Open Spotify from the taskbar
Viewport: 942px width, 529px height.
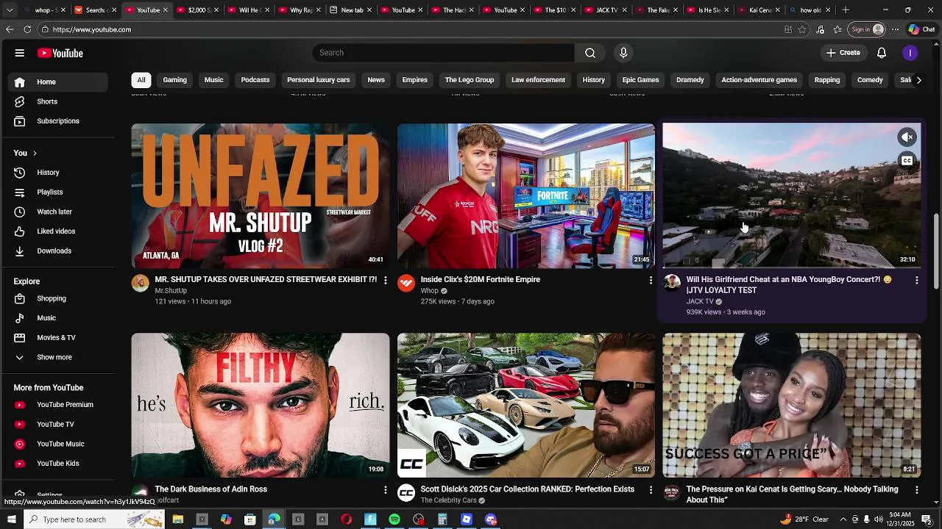(x=394, y=519)
